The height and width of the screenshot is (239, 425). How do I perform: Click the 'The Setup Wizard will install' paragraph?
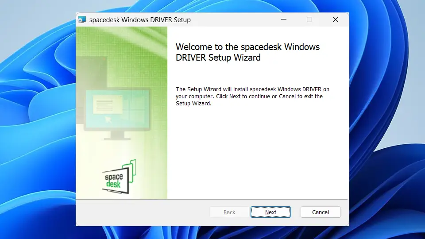pos(252,96)
